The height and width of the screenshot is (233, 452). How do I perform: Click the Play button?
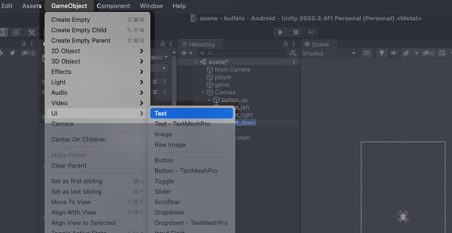(280, 32)
